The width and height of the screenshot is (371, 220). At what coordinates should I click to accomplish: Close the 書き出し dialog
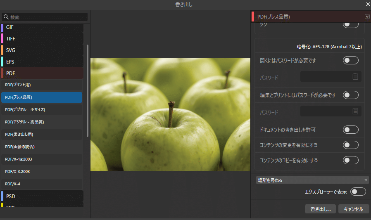(x=368, y=4)
